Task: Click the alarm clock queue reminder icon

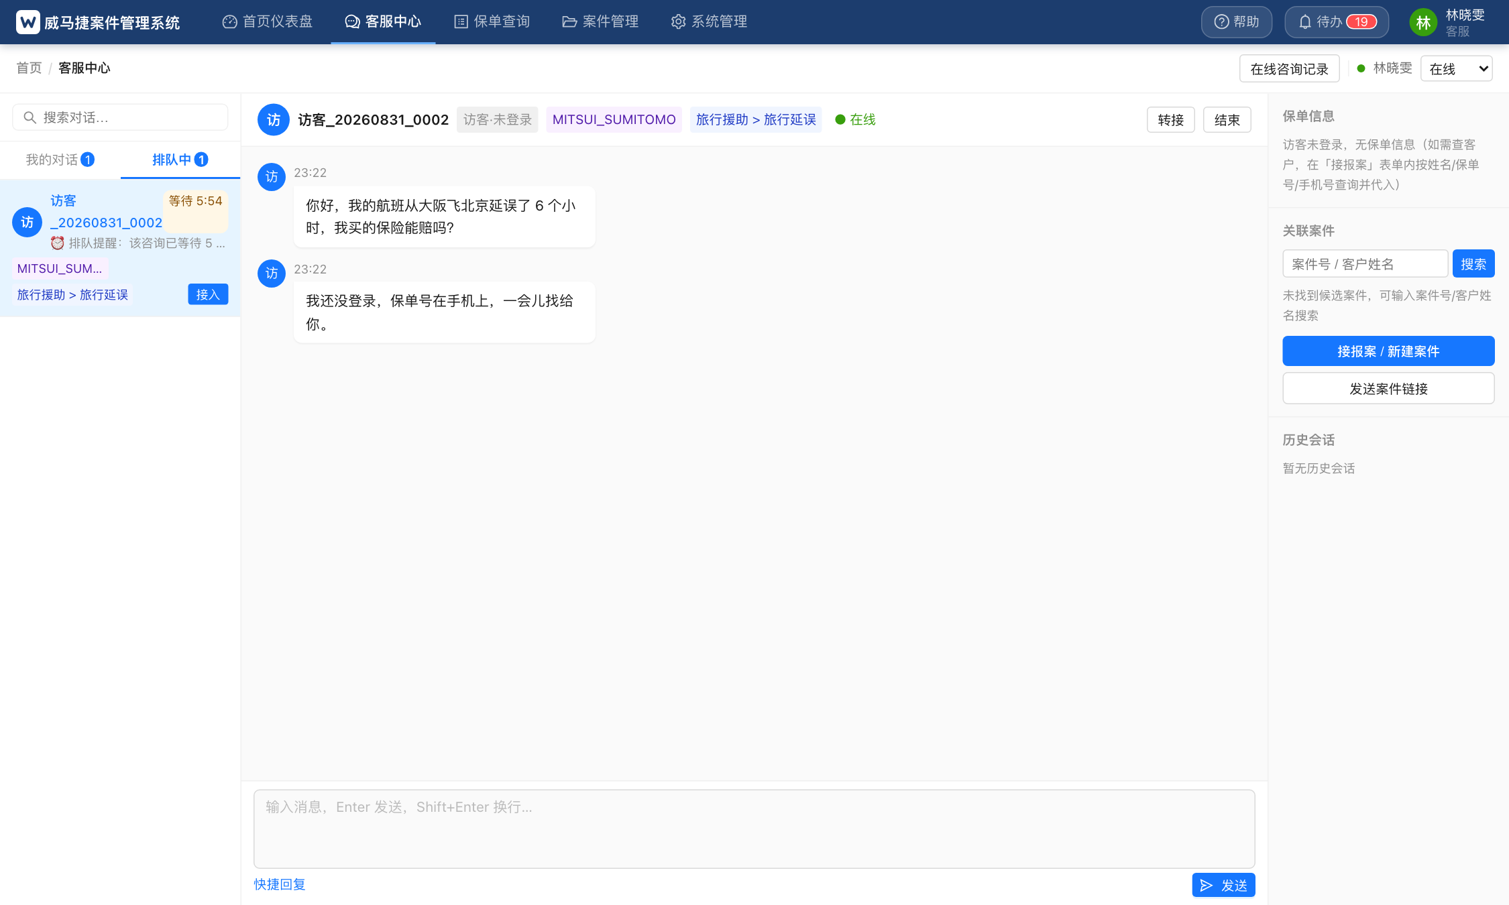Action: tap(58, 243)
